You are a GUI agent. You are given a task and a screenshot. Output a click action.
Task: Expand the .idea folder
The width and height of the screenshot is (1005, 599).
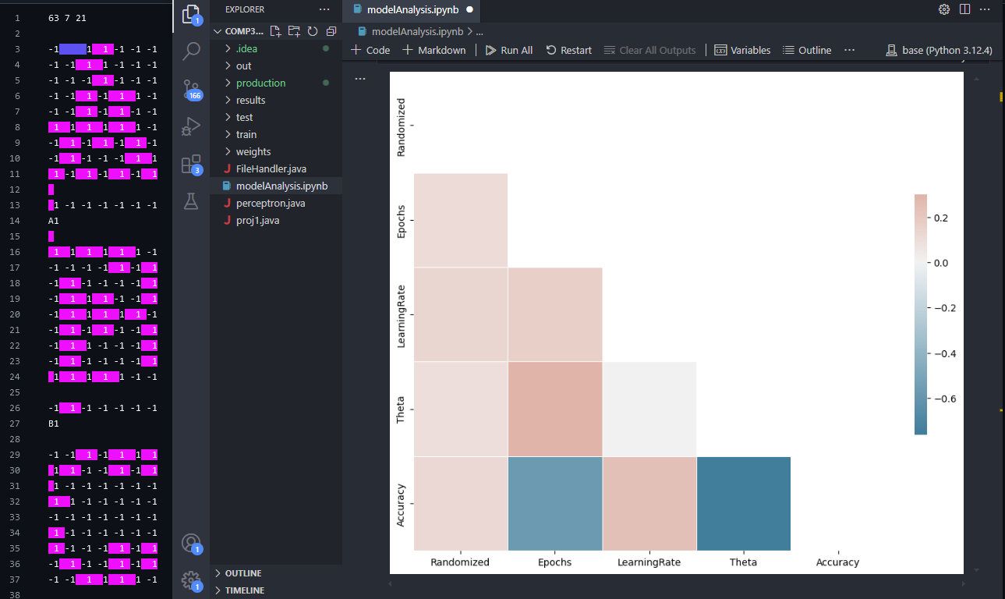pyautogui.click(x=276, y=48)
